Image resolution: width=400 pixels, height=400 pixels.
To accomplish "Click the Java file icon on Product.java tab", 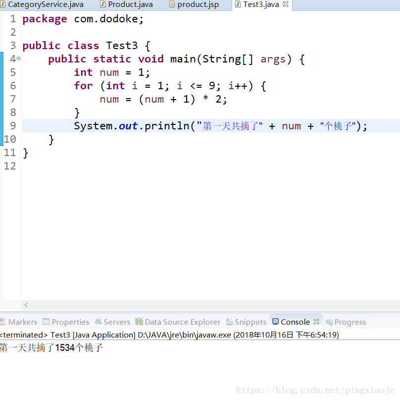I will click(102, 4).
